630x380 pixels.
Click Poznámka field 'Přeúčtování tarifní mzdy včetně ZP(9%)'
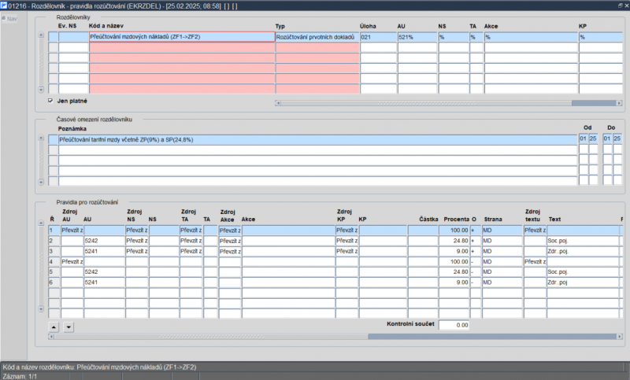click(318, 139)
